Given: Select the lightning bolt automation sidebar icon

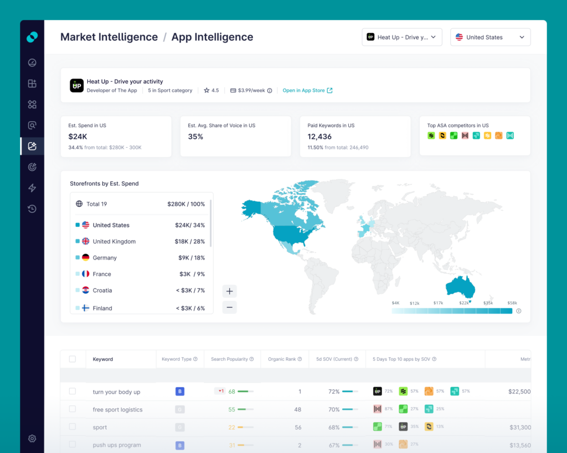Looking at the screenshot, I should (32, 188).
